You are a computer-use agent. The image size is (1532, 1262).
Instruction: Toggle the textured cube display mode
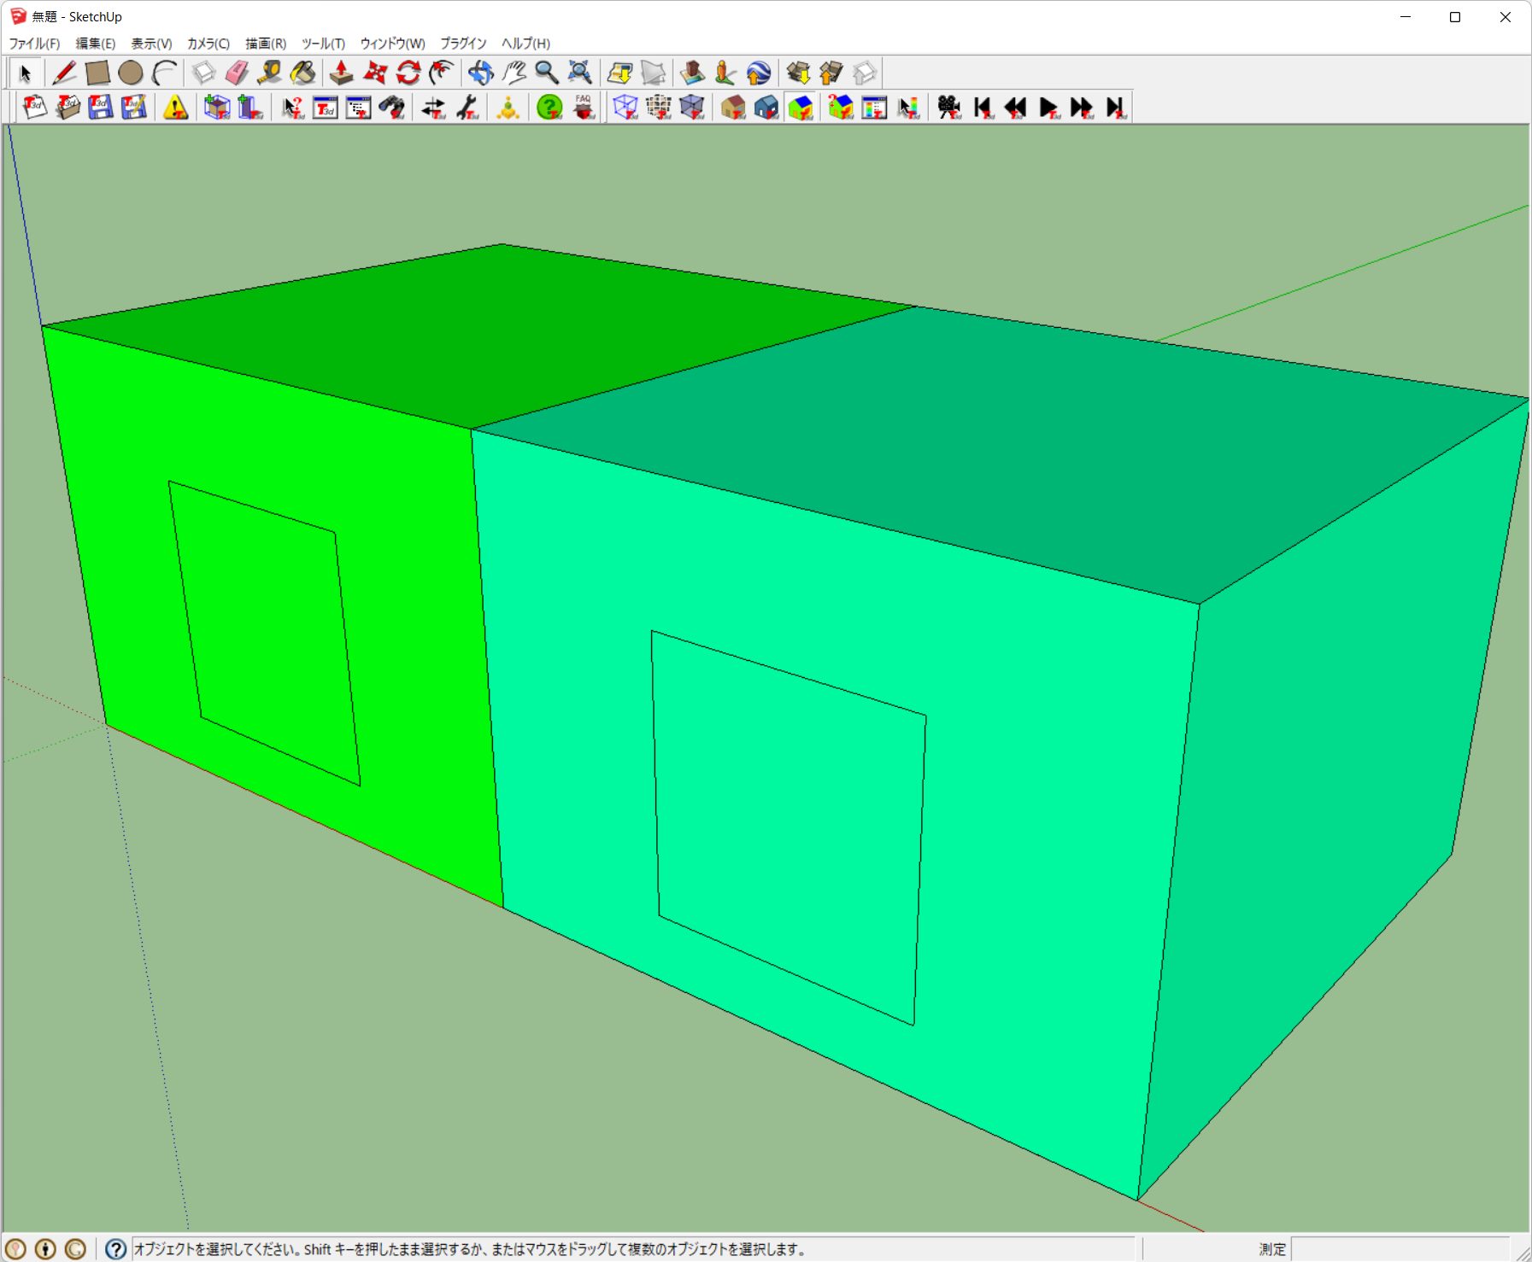tap(659, 108)
